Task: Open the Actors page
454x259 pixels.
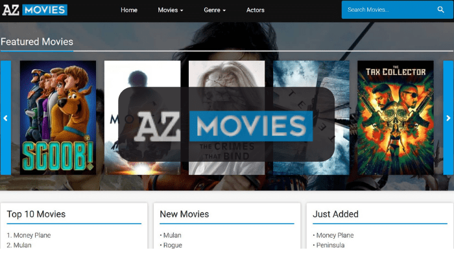Action: coord(255,10)
